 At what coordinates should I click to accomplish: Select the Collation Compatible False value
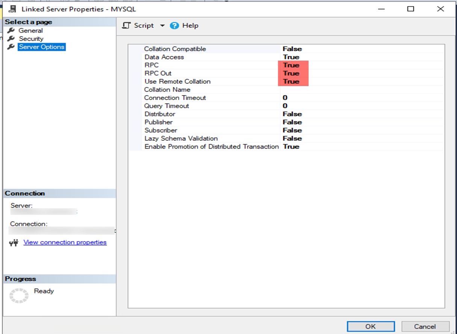click(292, 49)
